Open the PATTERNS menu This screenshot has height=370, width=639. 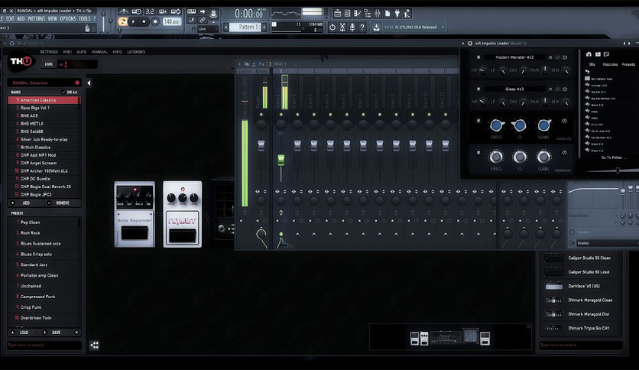click(36, 19)
